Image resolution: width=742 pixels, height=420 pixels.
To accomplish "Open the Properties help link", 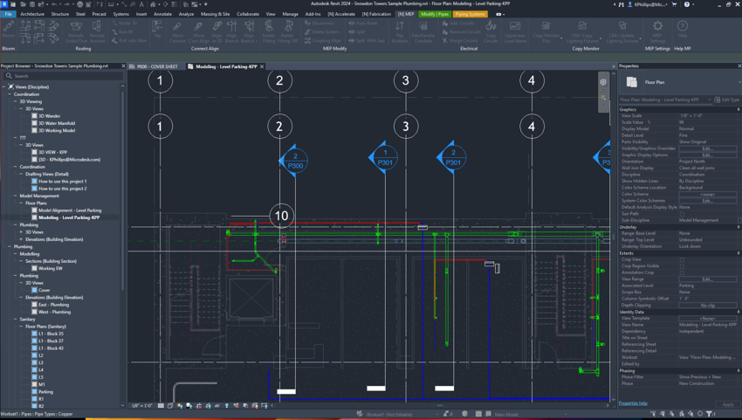I will (x=633, y=403).
